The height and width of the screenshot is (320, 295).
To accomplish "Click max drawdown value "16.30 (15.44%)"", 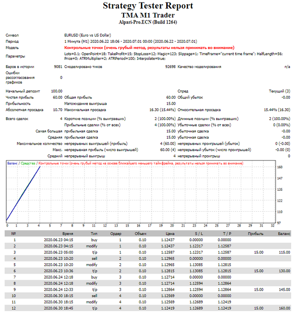I will [x=162, y=110].
